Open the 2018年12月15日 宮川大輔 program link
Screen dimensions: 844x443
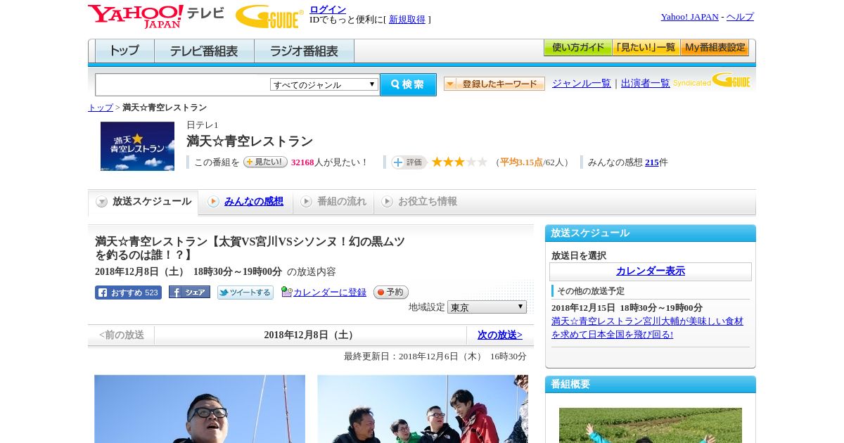tap(647, 328)
